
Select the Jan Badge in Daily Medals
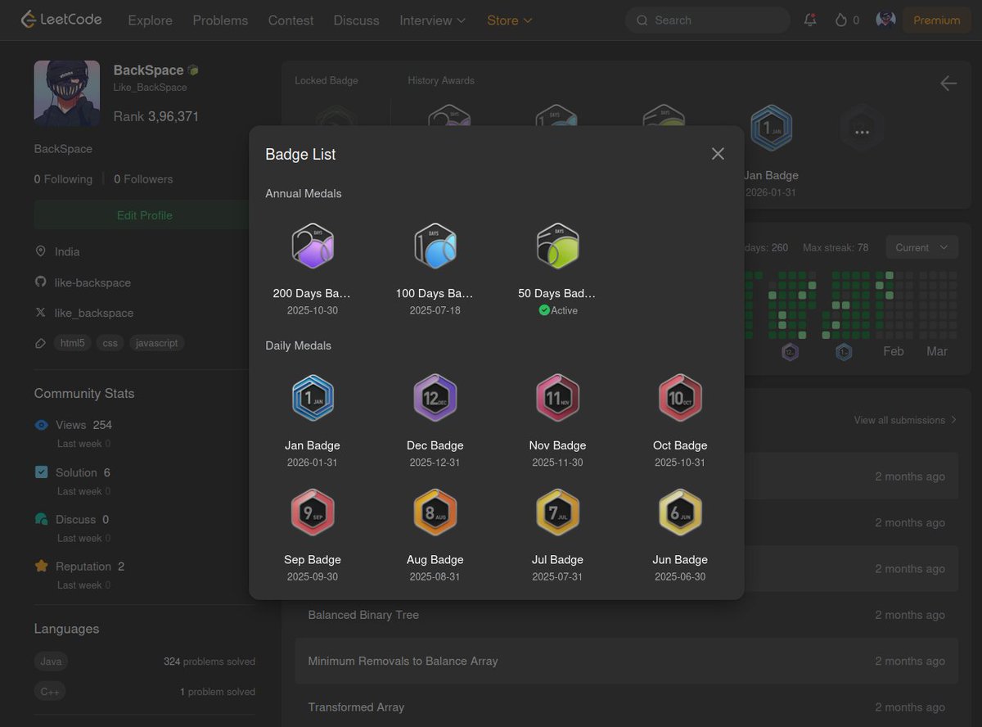312,398
